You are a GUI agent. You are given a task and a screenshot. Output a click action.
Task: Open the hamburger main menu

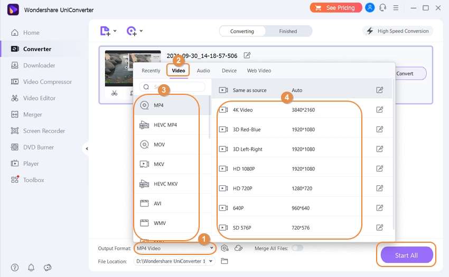pos(396,8)
